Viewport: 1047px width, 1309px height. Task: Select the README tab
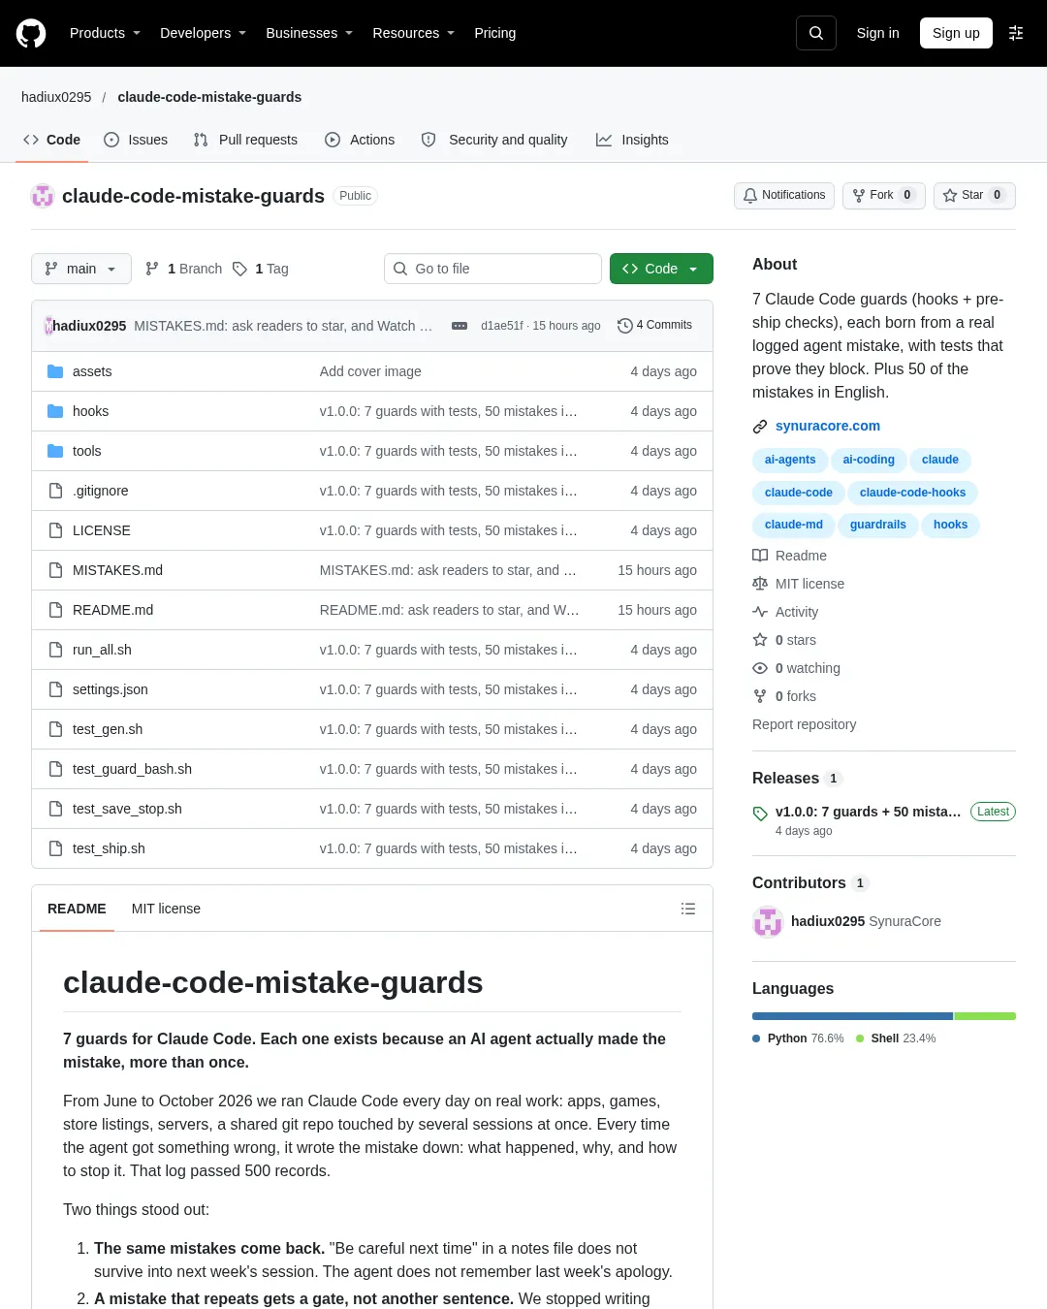pyautogui.click(x=77, y=909)
